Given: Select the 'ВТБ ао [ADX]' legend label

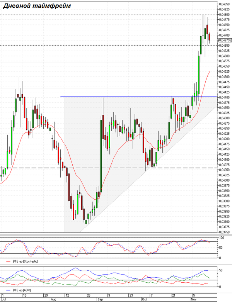Looking at the screenshot, I should 22,290.
